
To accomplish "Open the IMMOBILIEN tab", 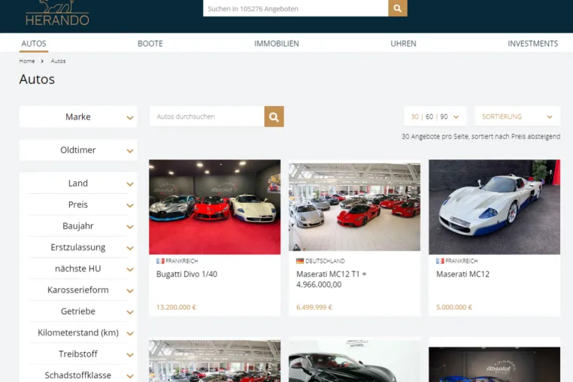I will 277,44.
